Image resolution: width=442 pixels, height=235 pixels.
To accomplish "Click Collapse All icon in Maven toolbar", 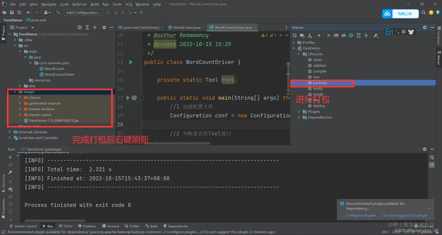I will 366,35.
